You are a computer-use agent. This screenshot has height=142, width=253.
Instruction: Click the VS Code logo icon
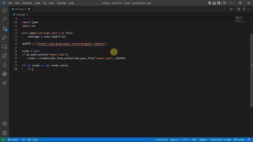4,3
